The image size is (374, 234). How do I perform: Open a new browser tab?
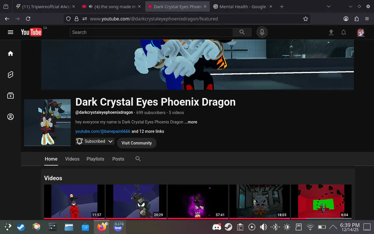pyautogui.click(x=282, y=7)
